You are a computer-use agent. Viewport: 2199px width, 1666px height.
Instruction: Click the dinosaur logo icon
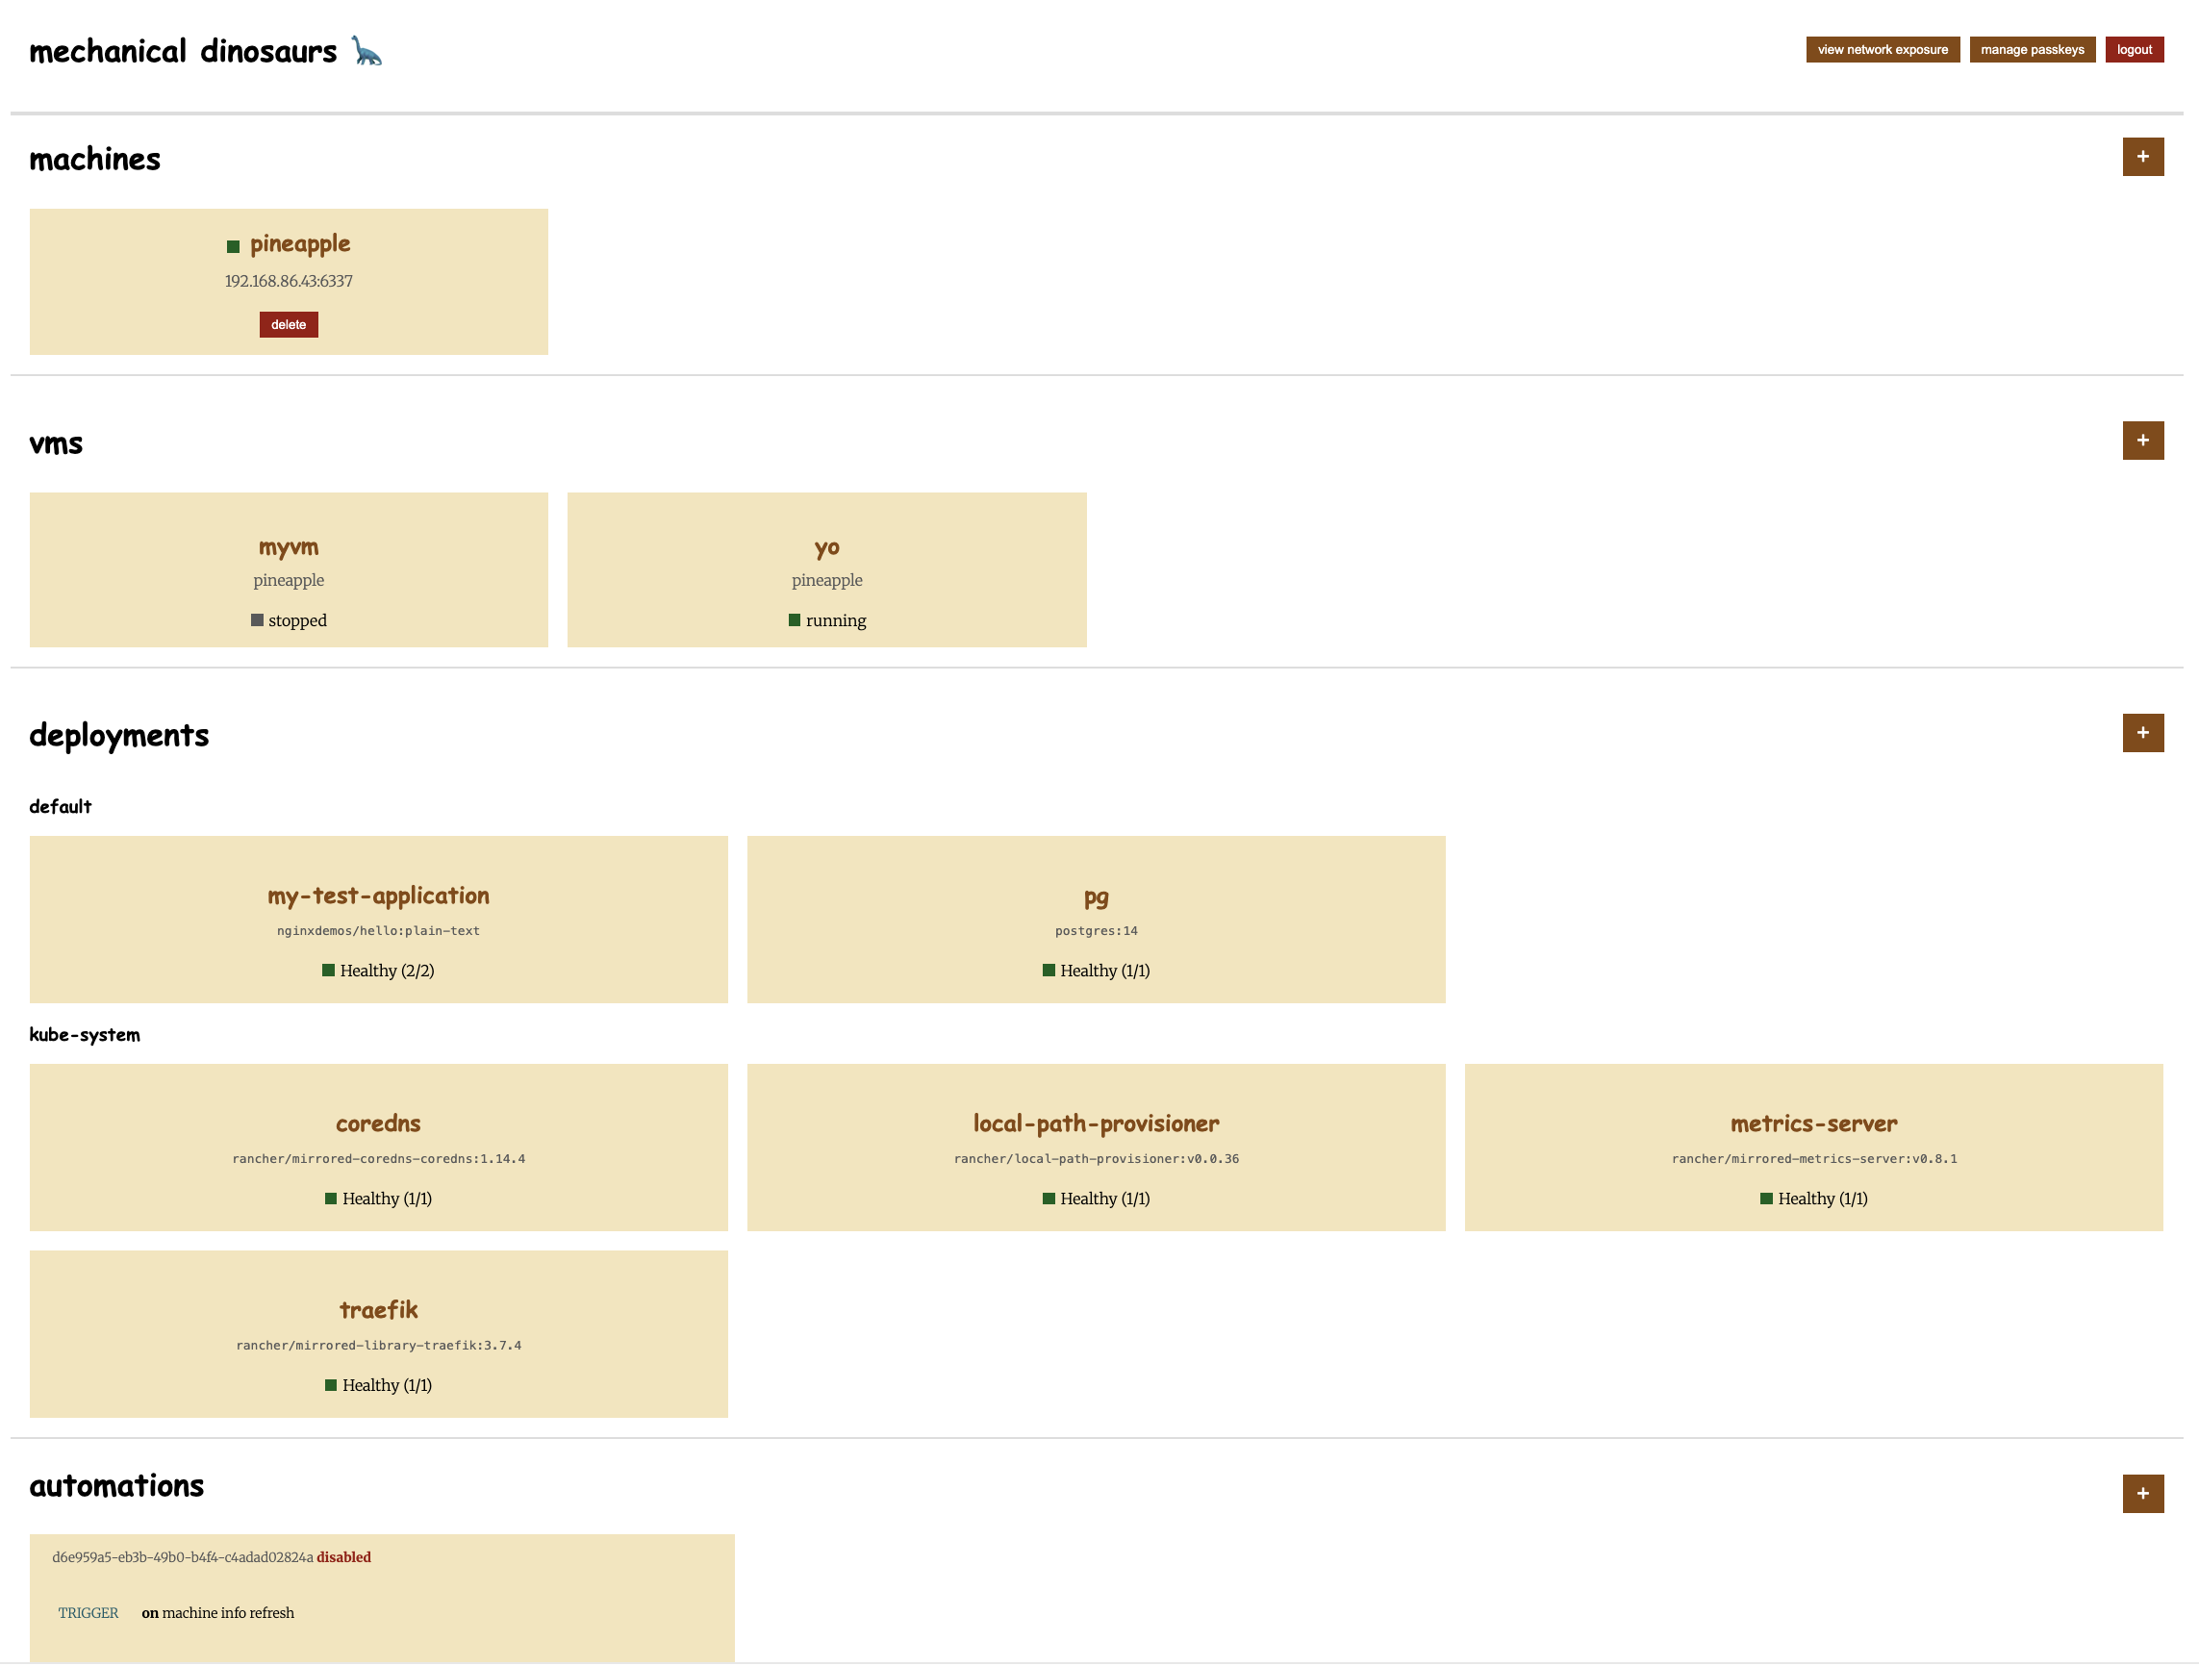click(x=366, y=51)
